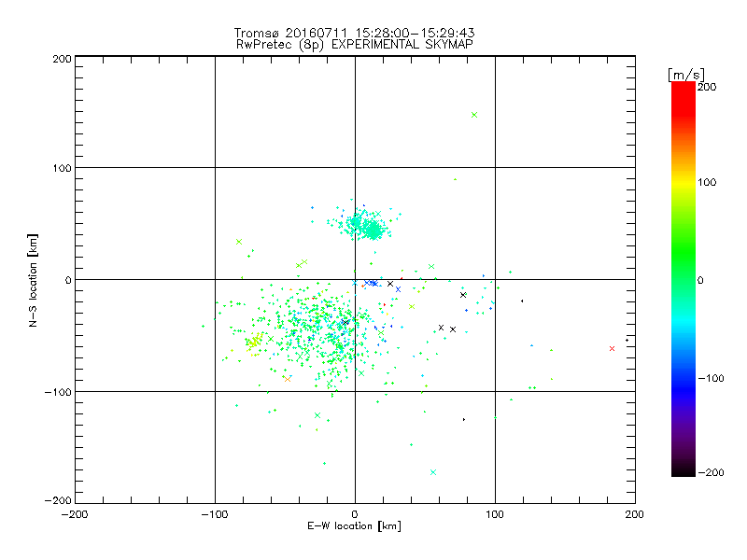Click the N-S axis "0" tick label
This screenshot has height=560, width=747.
[x=68, y=280]
